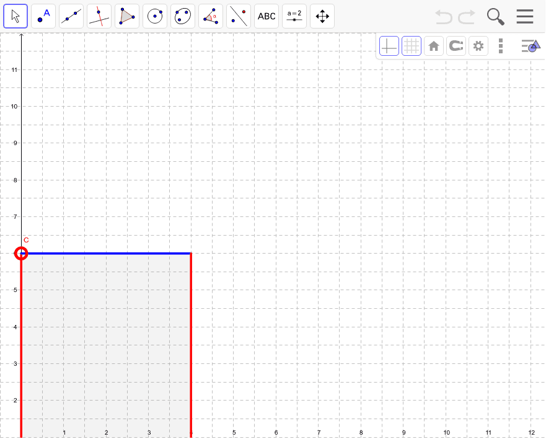
Task: Select the Move arrow tool
Action: tap(15, 16)
